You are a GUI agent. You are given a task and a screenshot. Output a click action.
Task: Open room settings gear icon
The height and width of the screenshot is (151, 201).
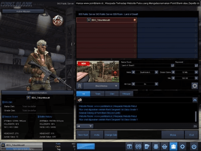194,86
